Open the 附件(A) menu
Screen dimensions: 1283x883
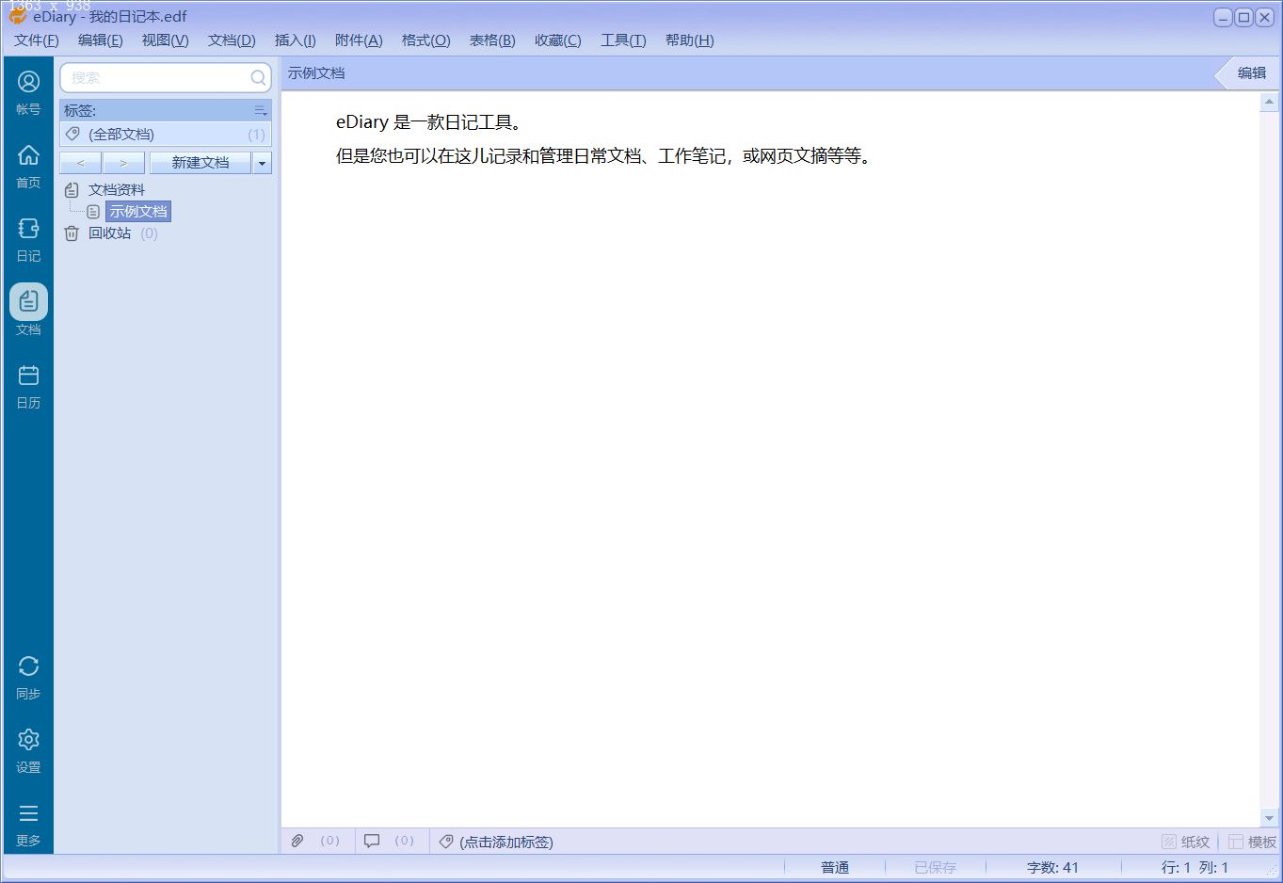[x=359, y=40]
